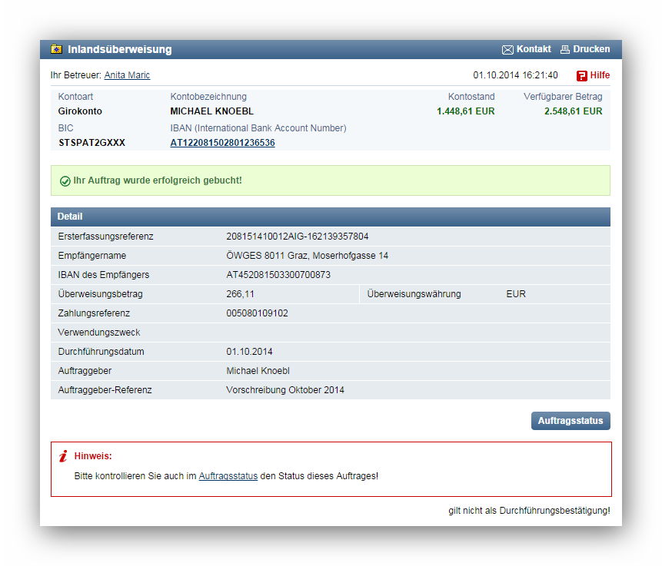The image size is (662, 566).
Task: Click the Überweisungswährung label
Action: click(x=414, y=294)
